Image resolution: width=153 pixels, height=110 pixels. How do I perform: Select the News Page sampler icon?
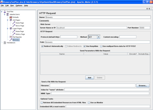[14, 26]
